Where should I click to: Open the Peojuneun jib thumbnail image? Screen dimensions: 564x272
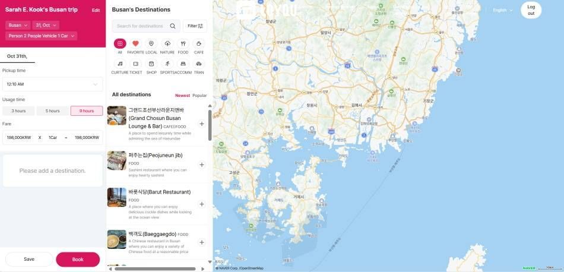(x=116, y=160)
